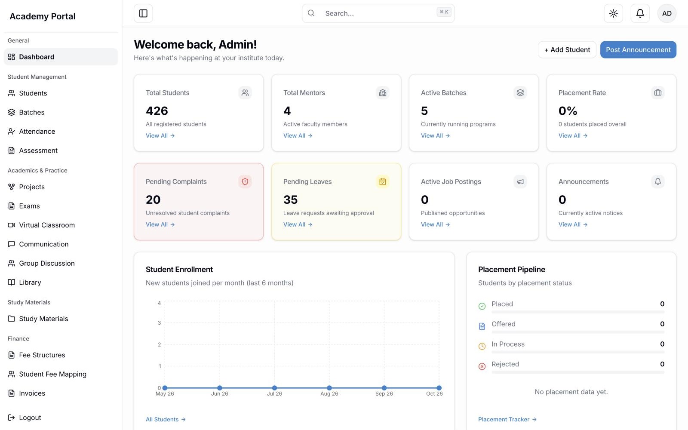The width and height of the screenshot is (688, 430).
Task: Open the Virtual Classroom page
Action: (x=61, y=225)
